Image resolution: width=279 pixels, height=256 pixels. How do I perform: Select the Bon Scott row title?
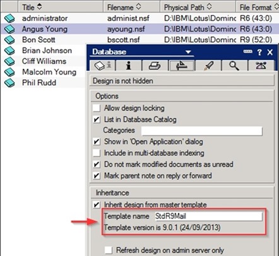(39, 40)
